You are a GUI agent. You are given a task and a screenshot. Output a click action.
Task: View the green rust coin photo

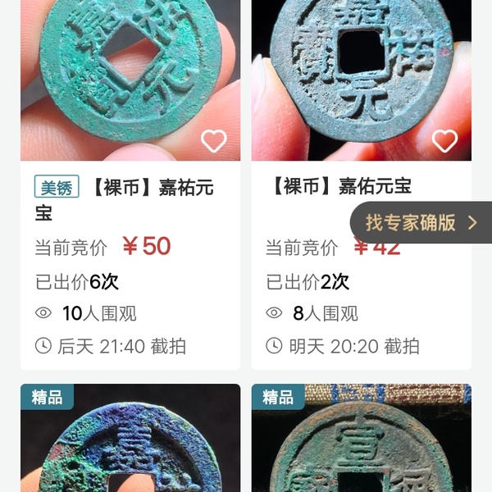(130, 80)
